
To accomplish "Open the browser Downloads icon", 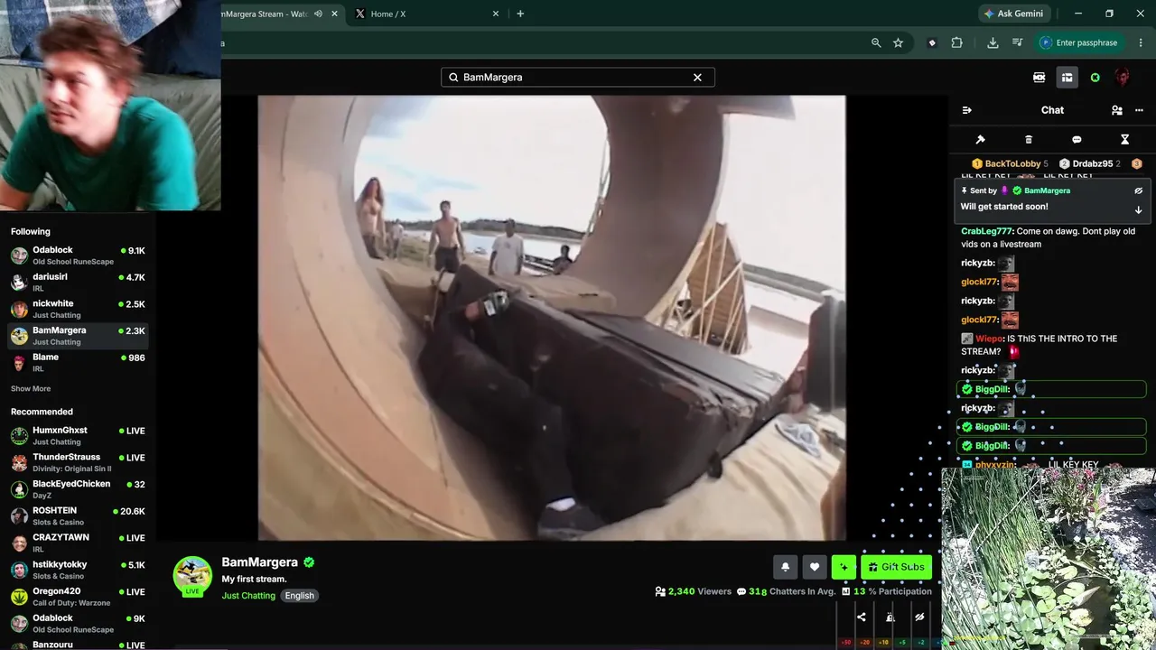I will pyautogui.click(x=993, y=42).
